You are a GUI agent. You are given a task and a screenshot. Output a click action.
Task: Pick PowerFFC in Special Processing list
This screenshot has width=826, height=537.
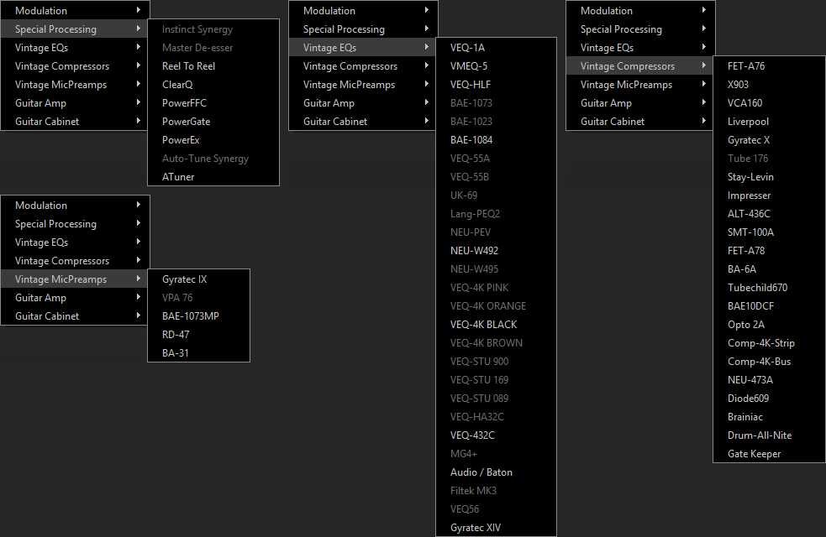point(213,103)
